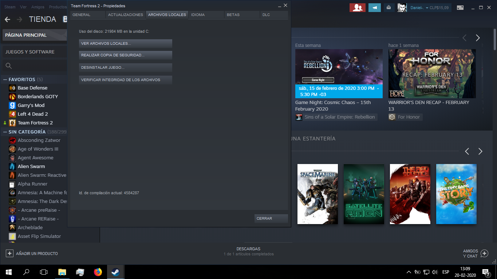Open the Página Principal library home
The width and height of the screenshot is (497, 279).
pyautogui.click(x=35, y=35)
